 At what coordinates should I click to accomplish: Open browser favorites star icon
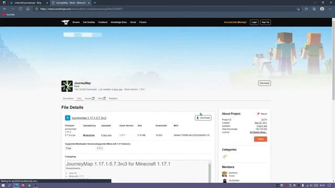tap(306, 9)
